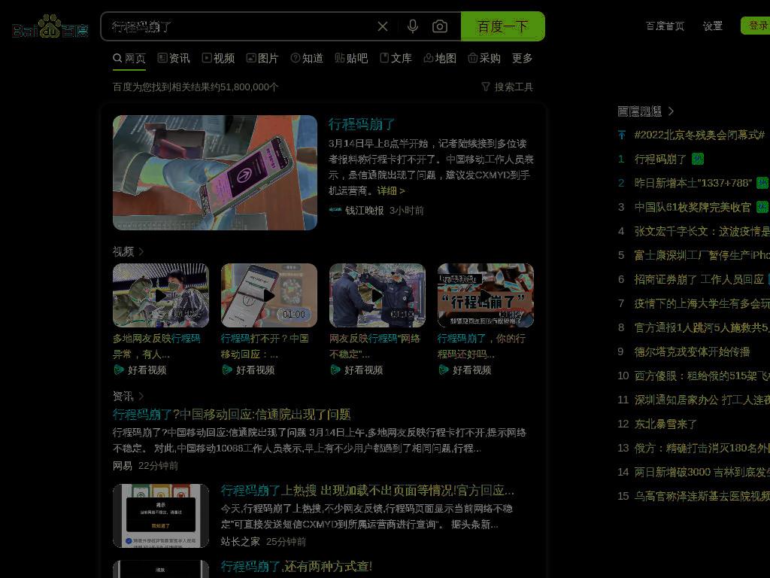Screen dimensions: 770x578
Task: Click the 钱江晚报 source
Action: [365, 211]
